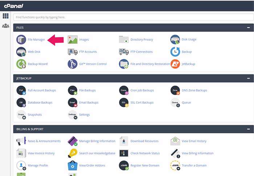The height and width of the screenshot is (176, 254).
Task: Open the DNS Zone Backups link
Action: tap(194, 90)
